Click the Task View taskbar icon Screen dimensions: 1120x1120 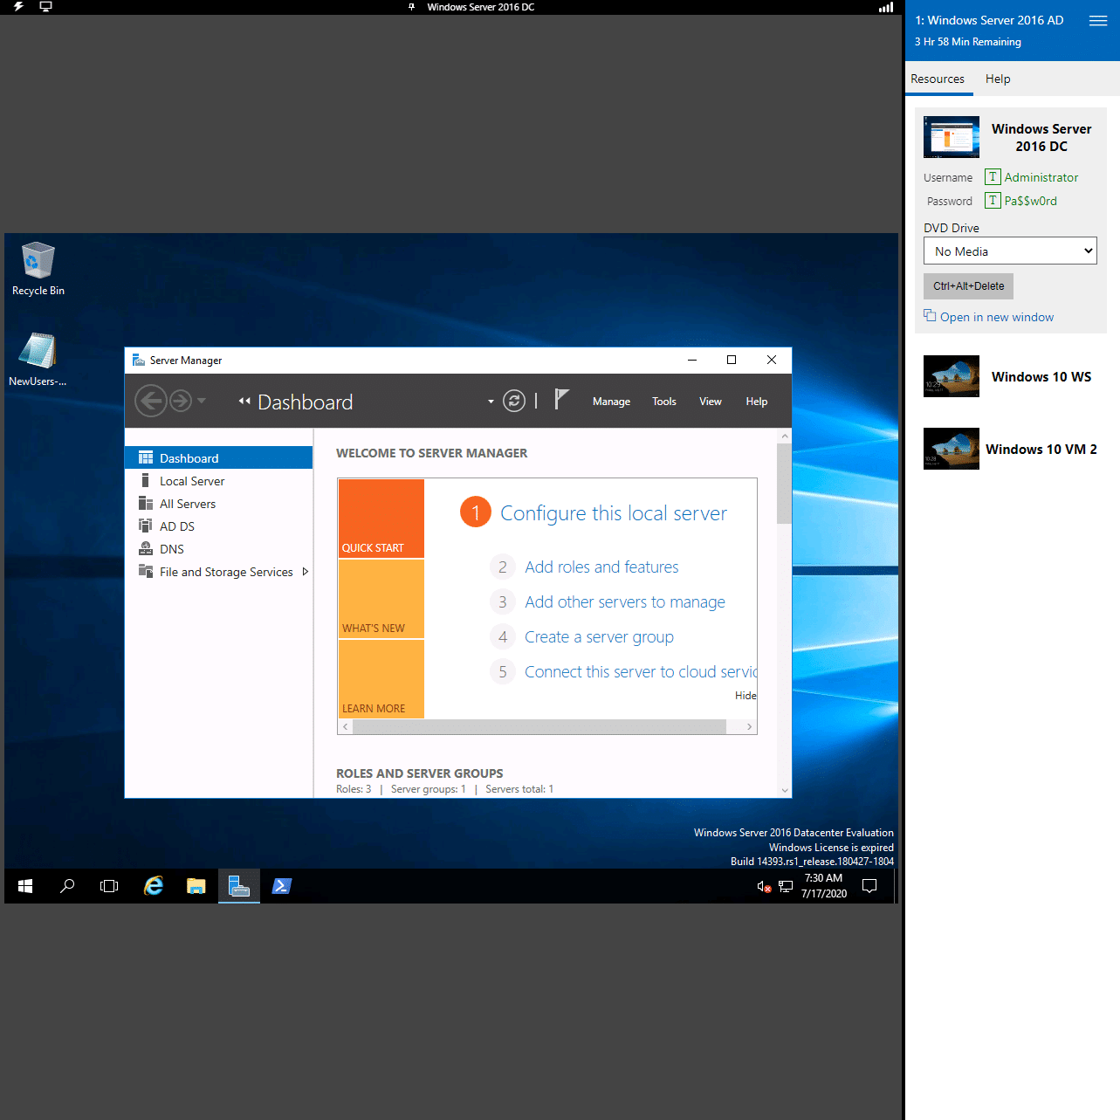pos(109,886)
